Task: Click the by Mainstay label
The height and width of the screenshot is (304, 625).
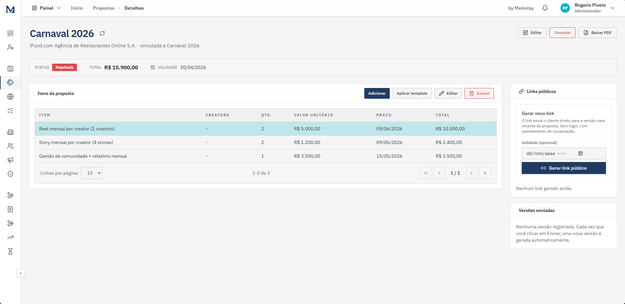Action: [x=521, y=8]
